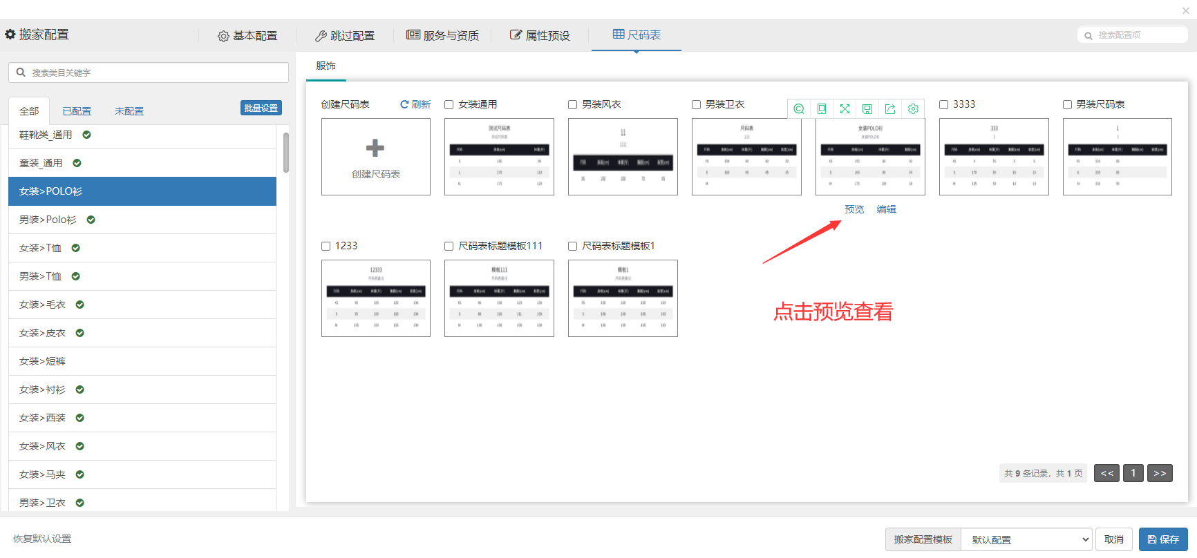The width and height of the screenshot is (1197, 558).
Task: Open the 默认配置 template dropdown
Action: pyautogui.click(x=1026, y=540)
